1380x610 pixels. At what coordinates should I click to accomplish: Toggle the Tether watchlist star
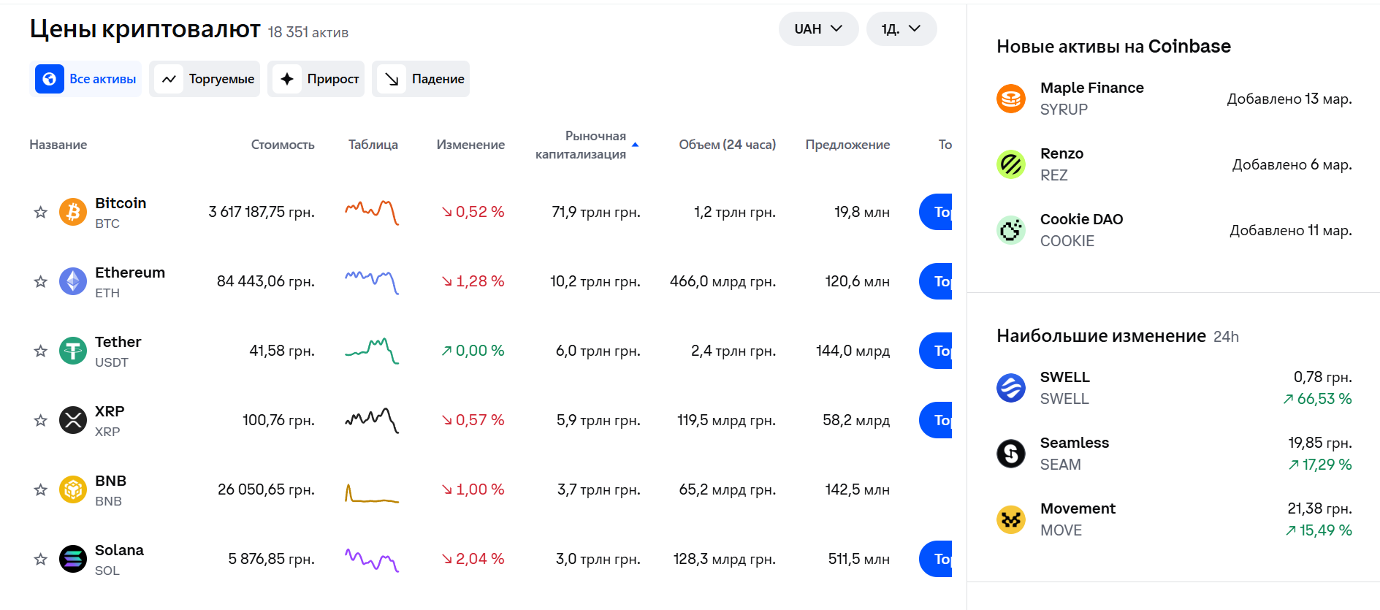[41, 351]
